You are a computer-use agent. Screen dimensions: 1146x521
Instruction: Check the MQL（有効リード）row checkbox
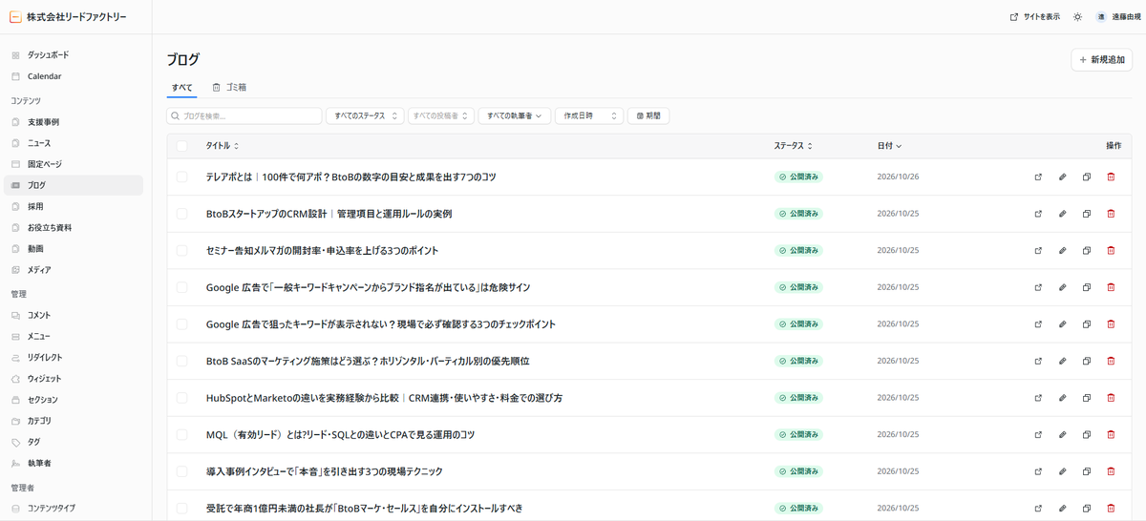coord(182,434)
